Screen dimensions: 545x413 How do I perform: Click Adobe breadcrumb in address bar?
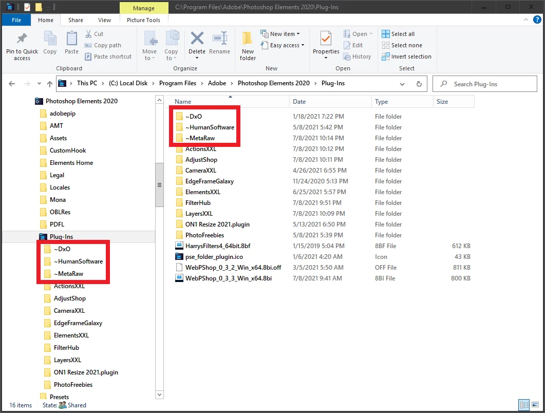coord(217,83)
